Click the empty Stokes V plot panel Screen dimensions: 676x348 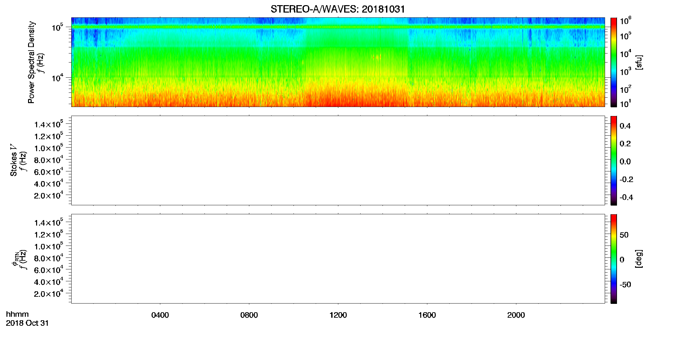pos(338,160)
